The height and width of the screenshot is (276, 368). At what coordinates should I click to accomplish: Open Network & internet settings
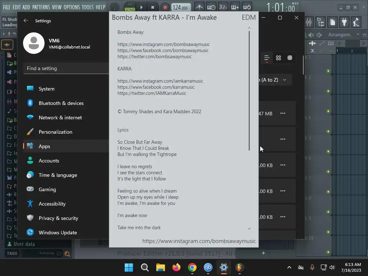pyautogui.click(x=66, y=118)
